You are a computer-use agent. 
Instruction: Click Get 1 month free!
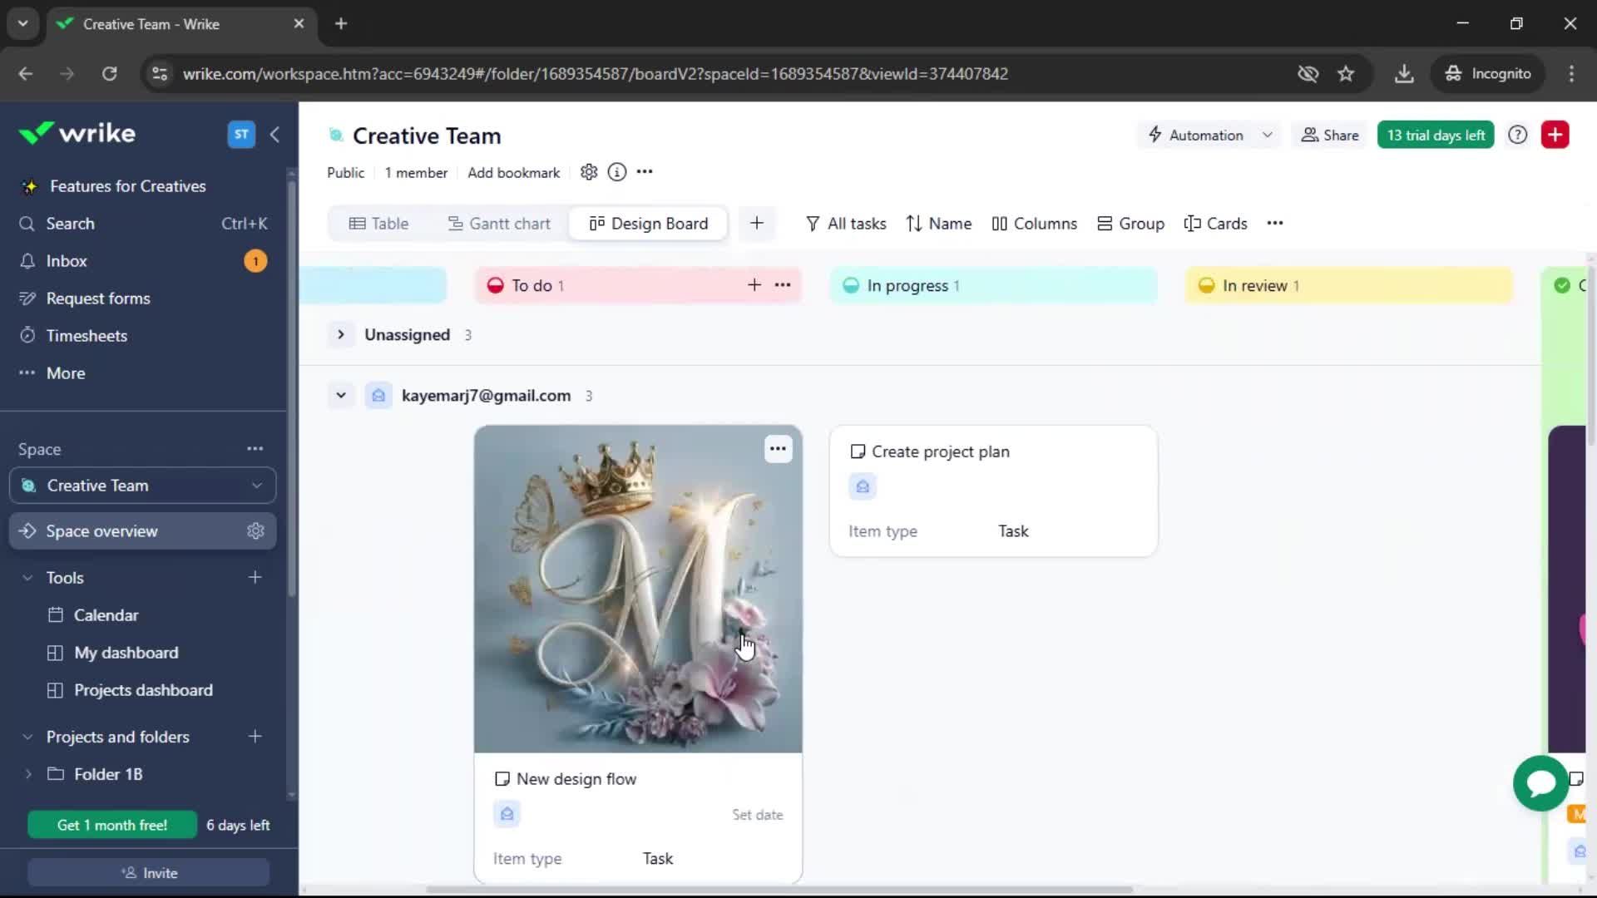click(112, 825)
